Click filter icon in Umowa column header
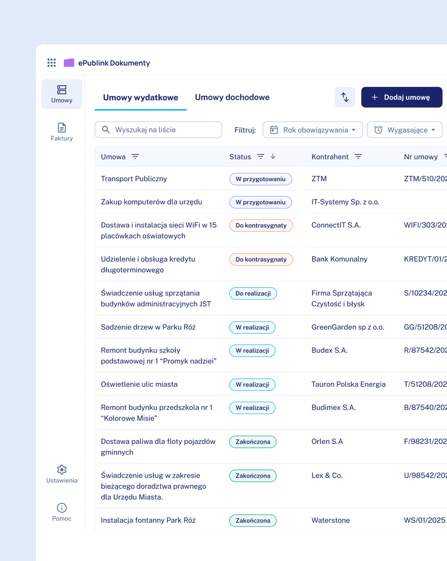The image size is (447, 561). click(x=135, y=157)
